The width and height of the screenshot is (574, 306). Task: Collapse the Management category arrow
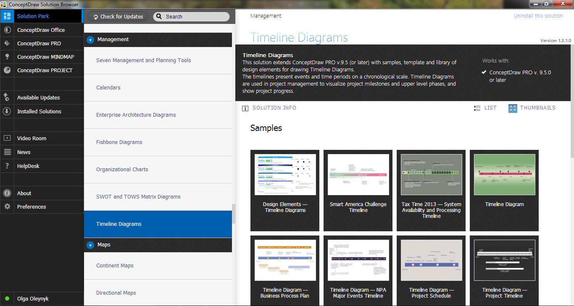(x=90, y=40)
